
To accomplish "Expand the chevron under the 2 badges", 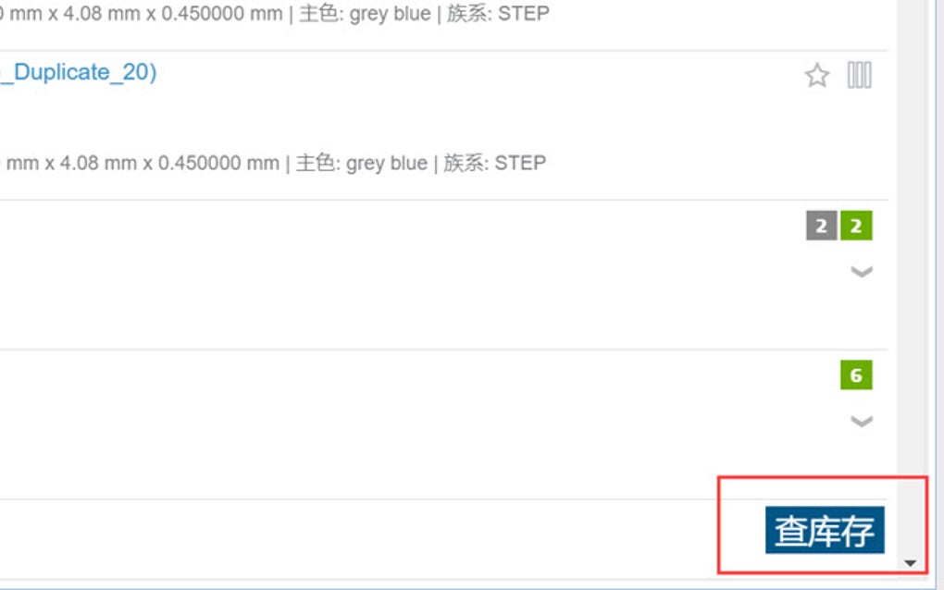I will tap(862, 272).
